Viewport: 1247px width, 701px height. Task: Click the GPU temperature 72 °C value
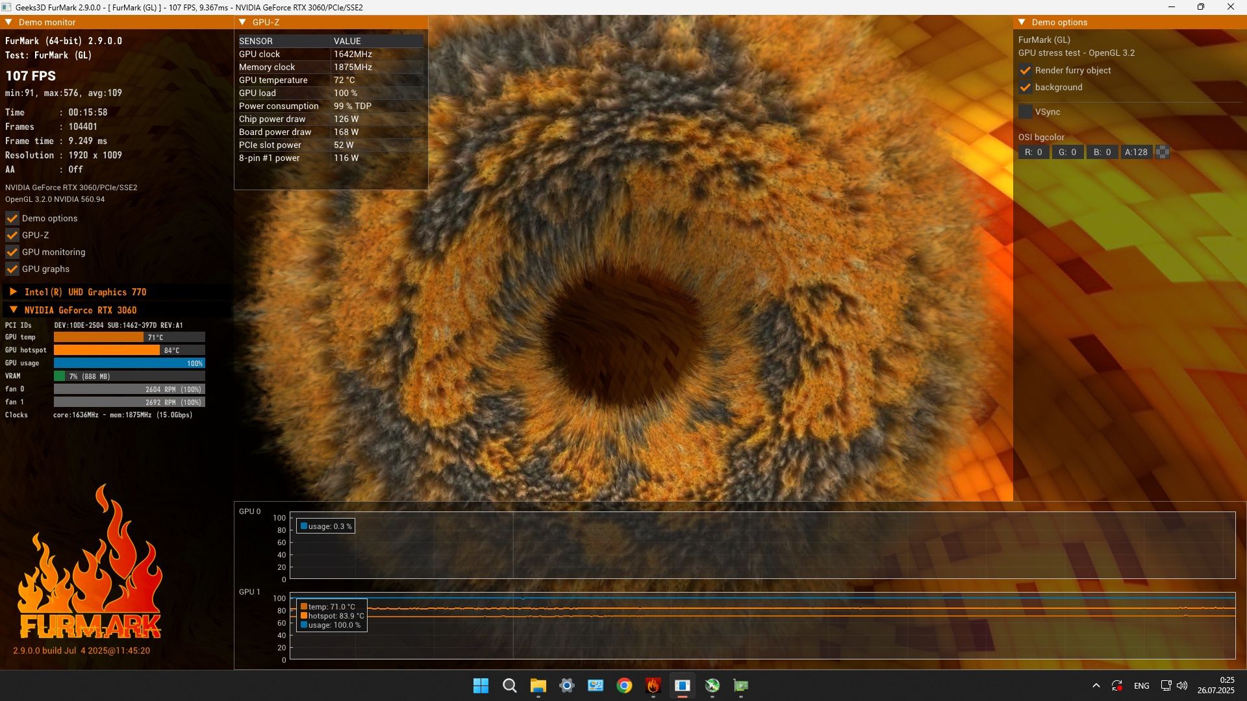click(344, 80)
